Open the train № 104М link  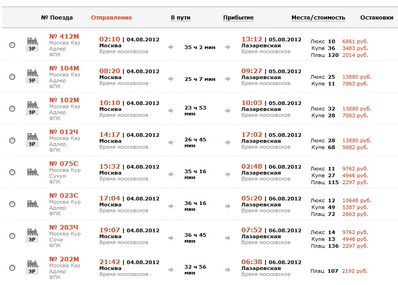click(x=64, y=68)
